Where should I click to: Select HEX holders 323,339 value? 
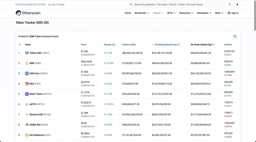(x=228, y=82)
